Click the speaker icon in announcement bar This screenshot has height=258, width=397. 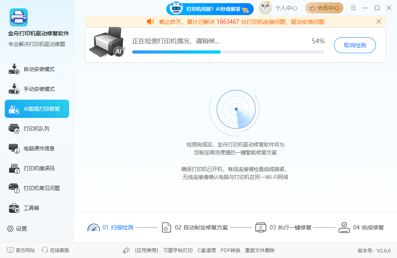coord(150,21)
